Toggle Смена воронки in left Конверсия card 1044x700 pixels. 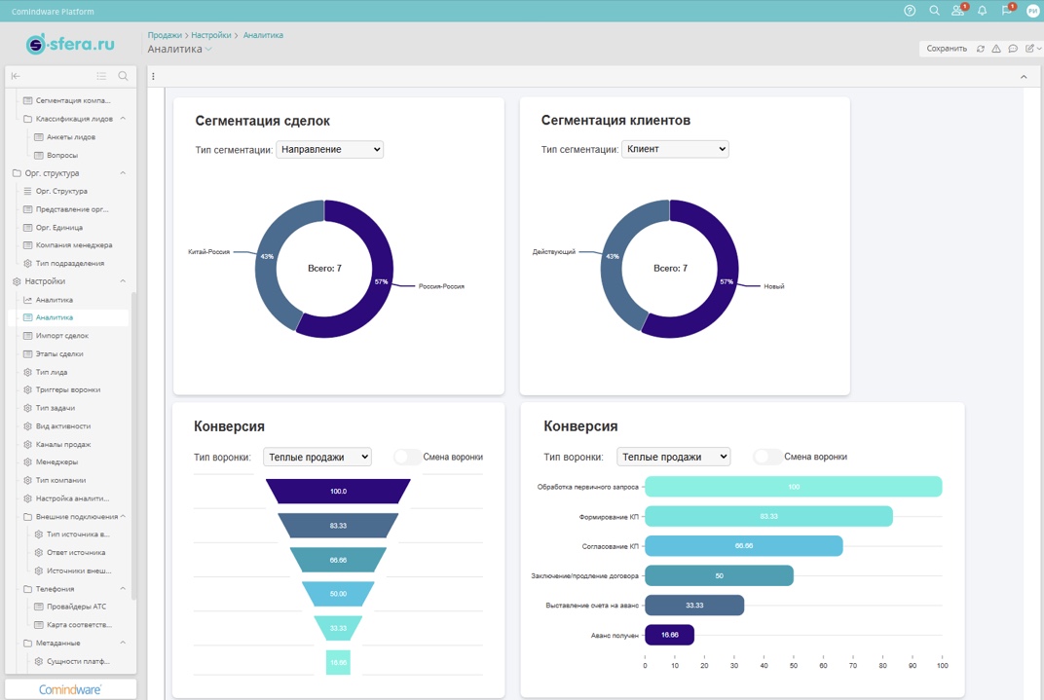pyautogui.click(x=407, y=457)
